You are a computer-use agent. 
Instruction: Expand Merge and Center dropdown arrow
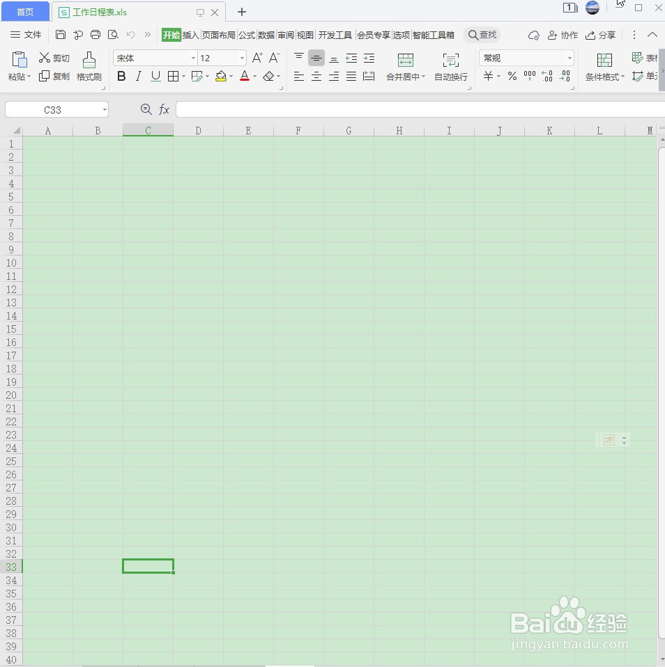(423, 77)
